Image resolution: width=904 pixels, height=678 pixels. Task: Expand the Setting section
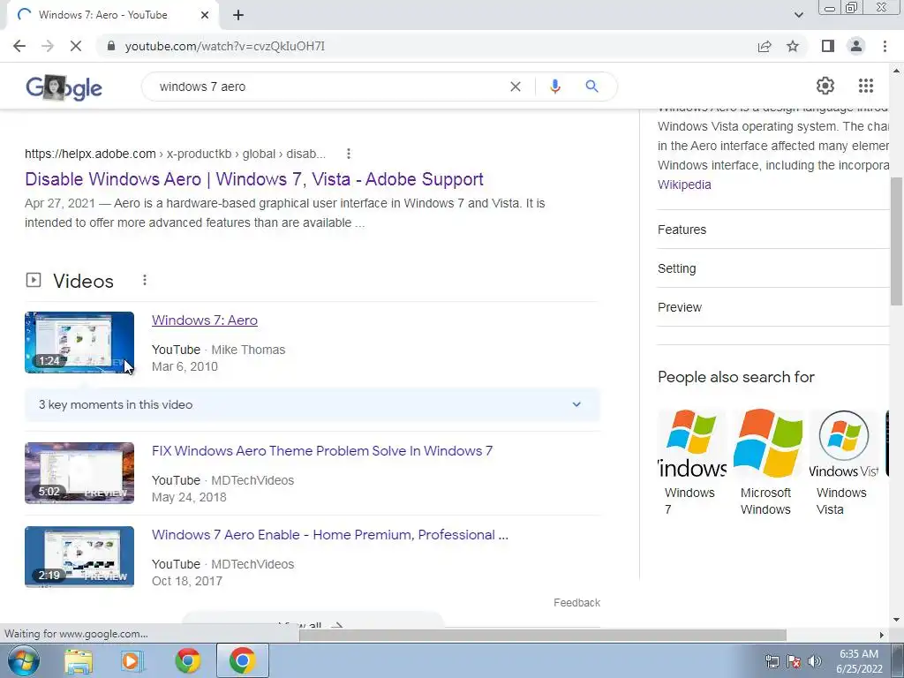(773, 268)
